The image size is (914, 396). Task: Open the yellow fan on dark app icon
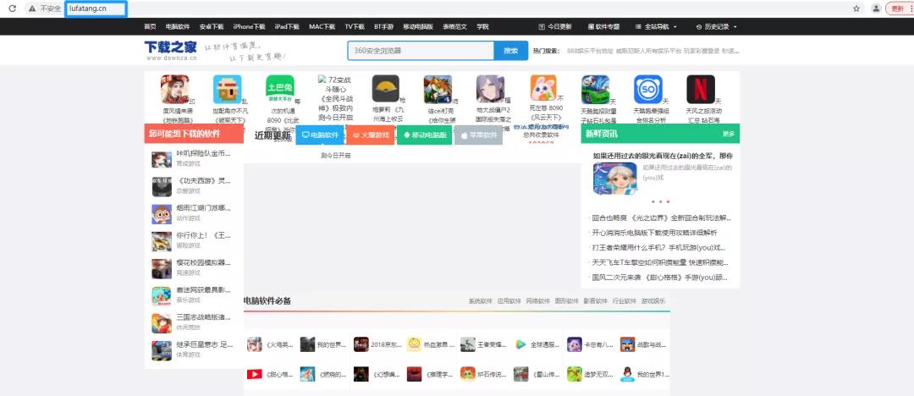[386, 89]
